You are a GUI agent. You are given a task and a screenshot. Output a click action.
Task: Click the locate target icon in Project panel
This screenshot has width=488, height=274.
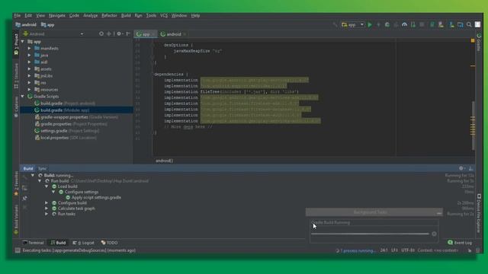pyautogui.click(x=101, y=33)
